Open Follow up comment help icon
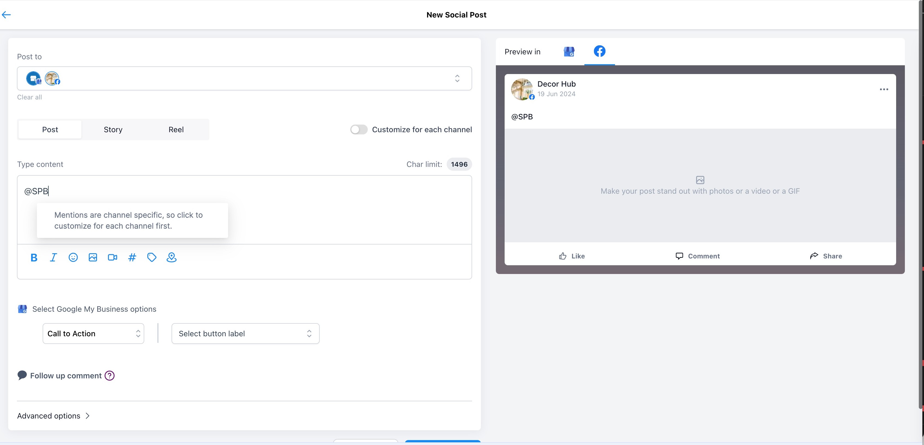Screen dimensions: 924x445 (109, 375)
